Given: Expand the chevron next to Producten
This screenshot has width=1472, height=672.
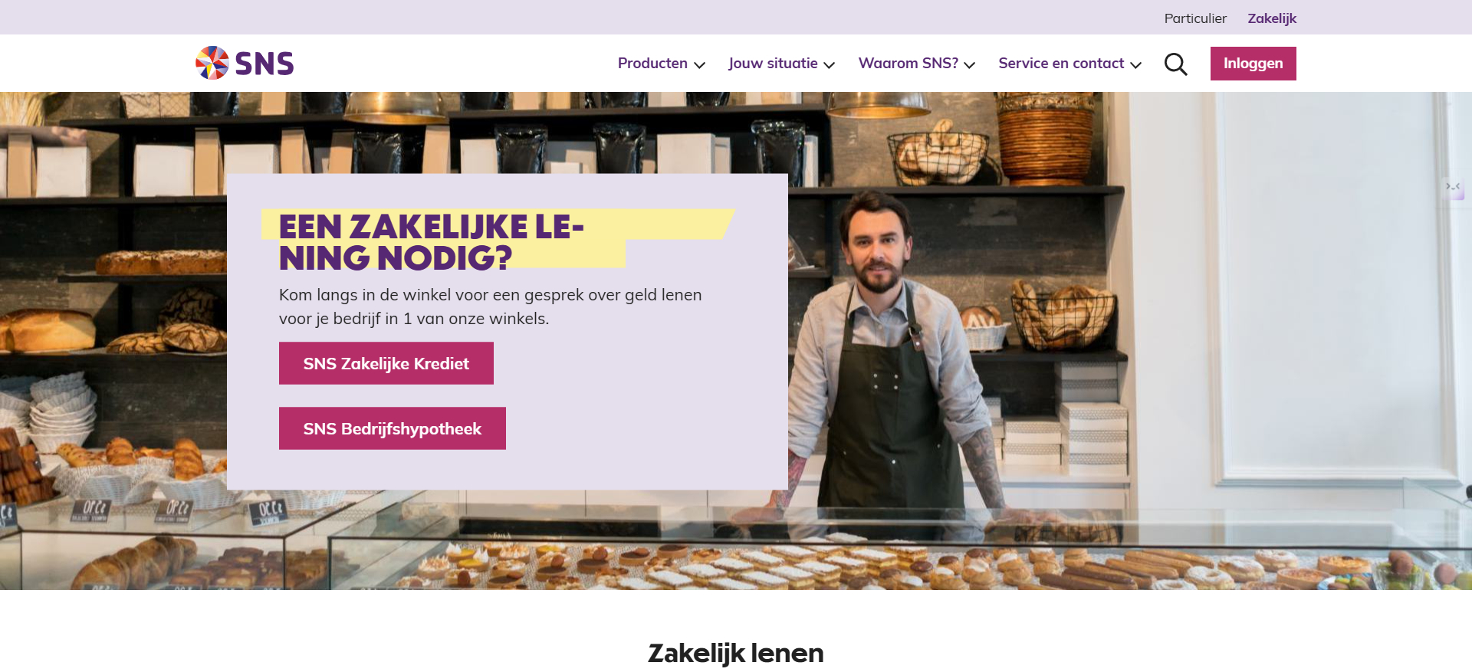Looking at the screenshot, I should tap(699, 65).
